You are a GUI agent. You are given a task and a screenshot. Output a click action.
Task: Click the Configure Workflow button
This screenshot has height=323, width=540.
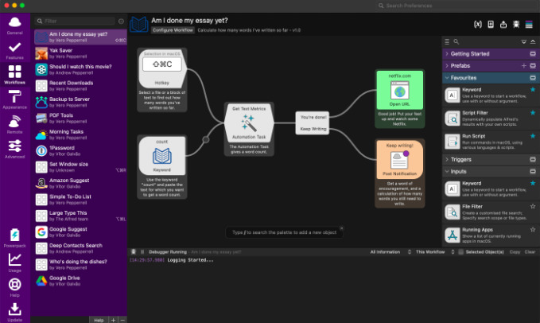tap(173, 30)
